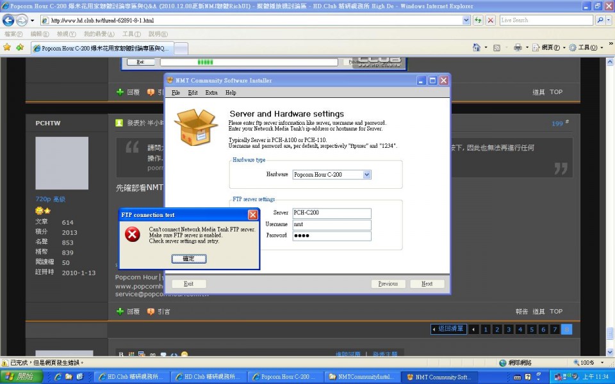Open Help menu in NMT installer
Screen dimensions: 615x384
(x=231, y=92)
